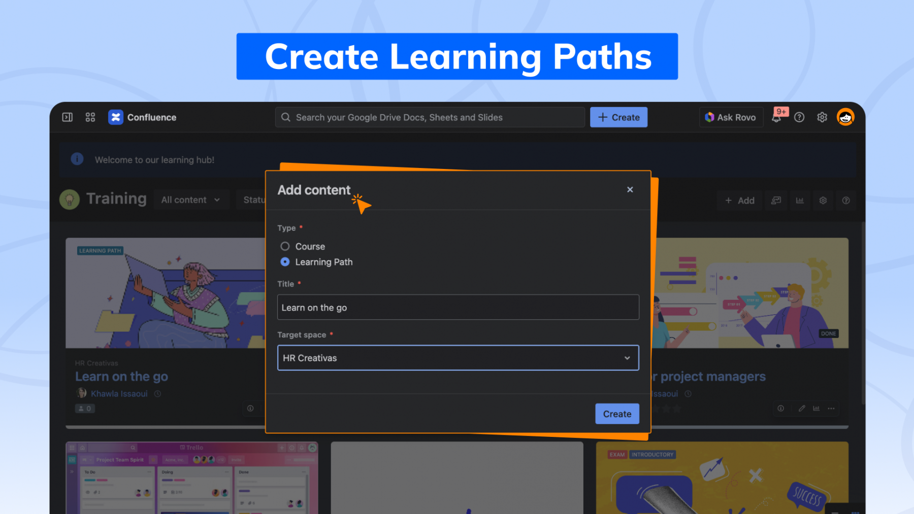This screenshot has height=514, width=914.
Task: Select the Learning Path radio option
Action: [x=285, y=262]
